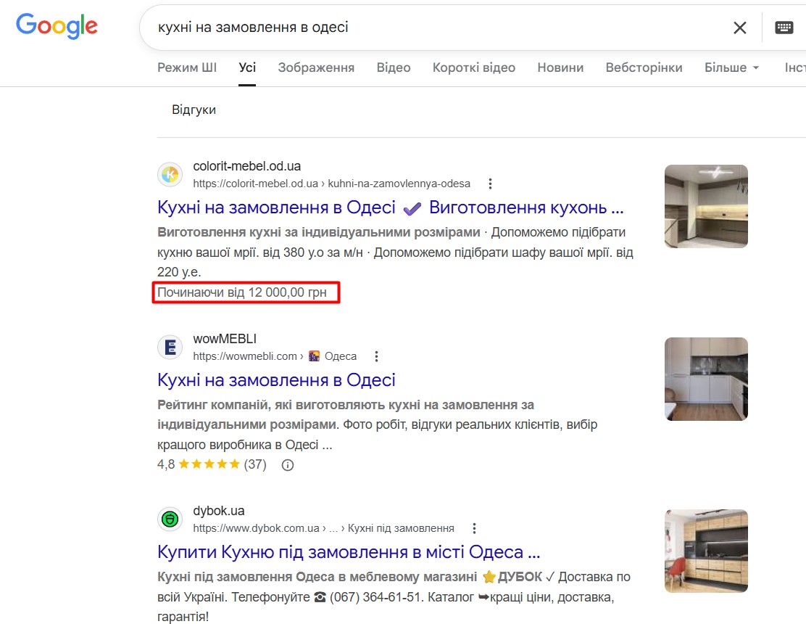Image resolution: width=806 pixels, height=624 pixels.
Task: Open the Кухні на замовлення в Одесі colorit-mebel link
Action: [390, 208]
